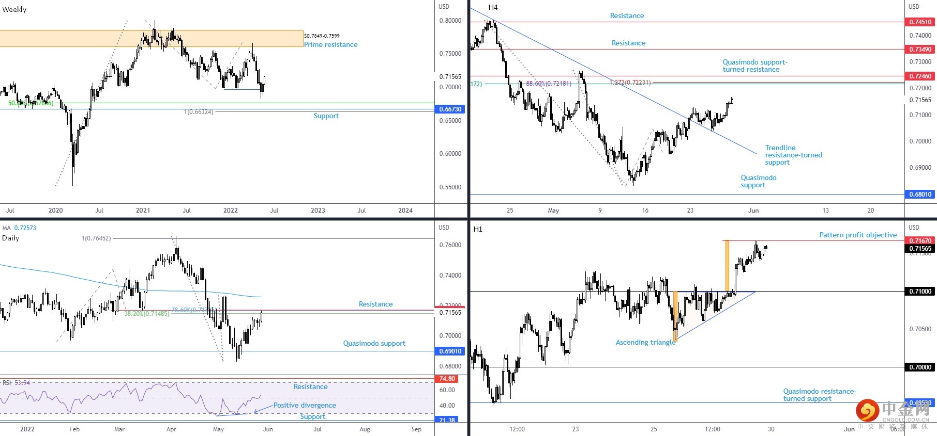Image resolution: width=937 pixels, height=436 pixels.
Task: Click the '1.272(0.72231)' extension label on H4 chart
Action: (630, 83)
